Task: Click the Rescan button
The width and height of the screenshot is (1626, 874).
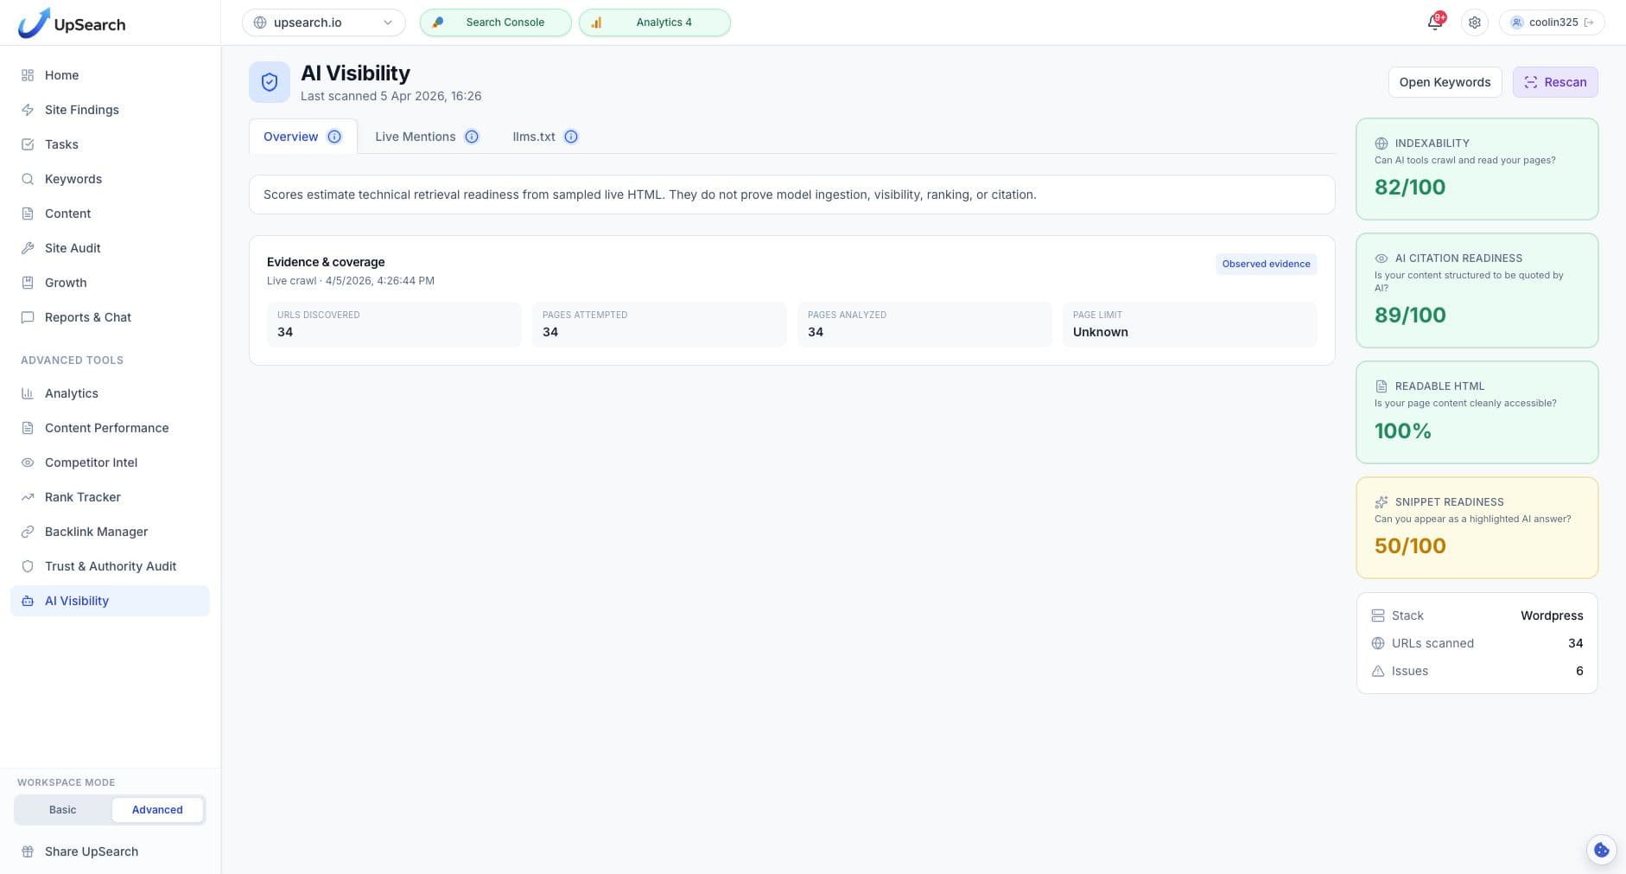Action: [1555, 82]
